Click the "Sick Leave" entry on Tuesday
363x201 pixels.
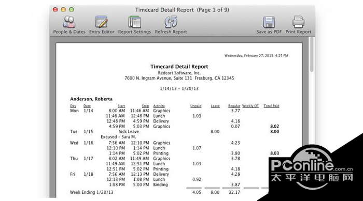(x=129, y=132)
